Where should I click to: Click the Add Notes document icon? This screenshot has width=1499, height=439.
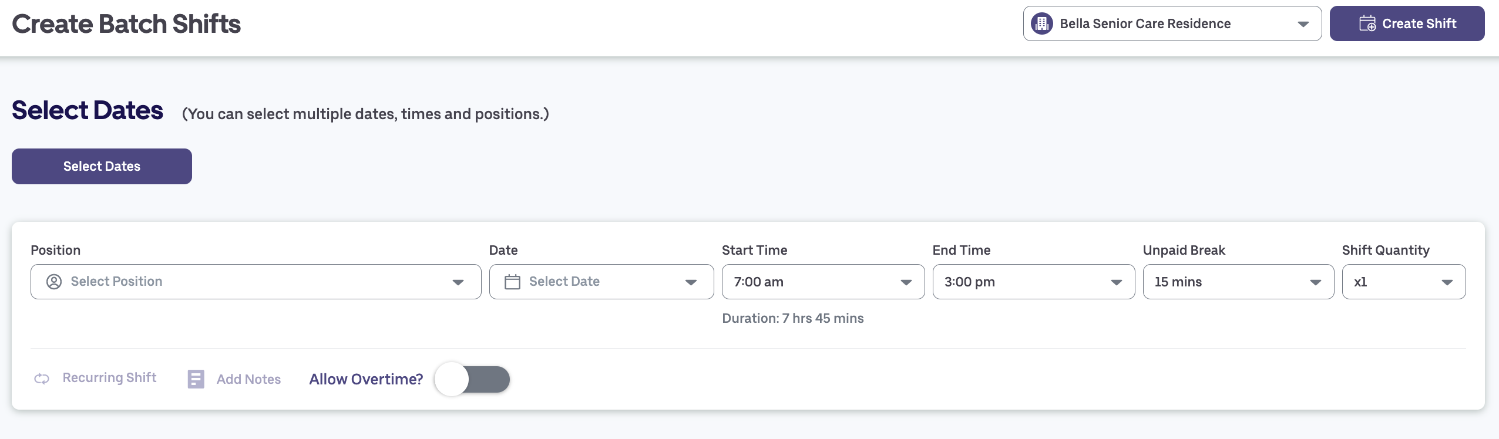coord(196,379)
